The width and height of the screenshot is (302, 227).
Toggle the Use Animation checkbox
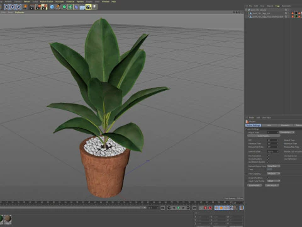(x=268, y=156)
